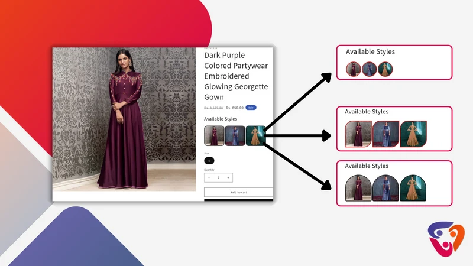This screenshot has height=266, width=473.
Task: Select the orange gown style thumbnail on the product page
Action: tap(255, 136)
